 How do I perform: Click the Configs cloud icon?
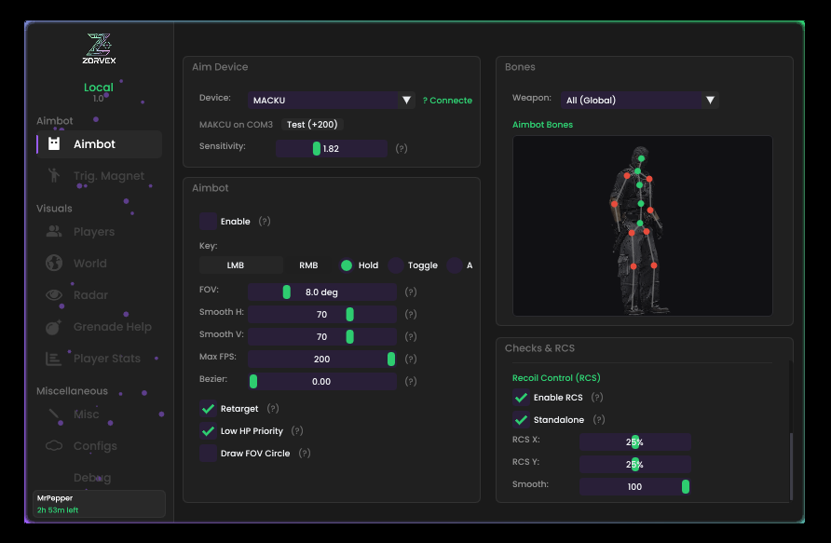(x=54, y=446)
